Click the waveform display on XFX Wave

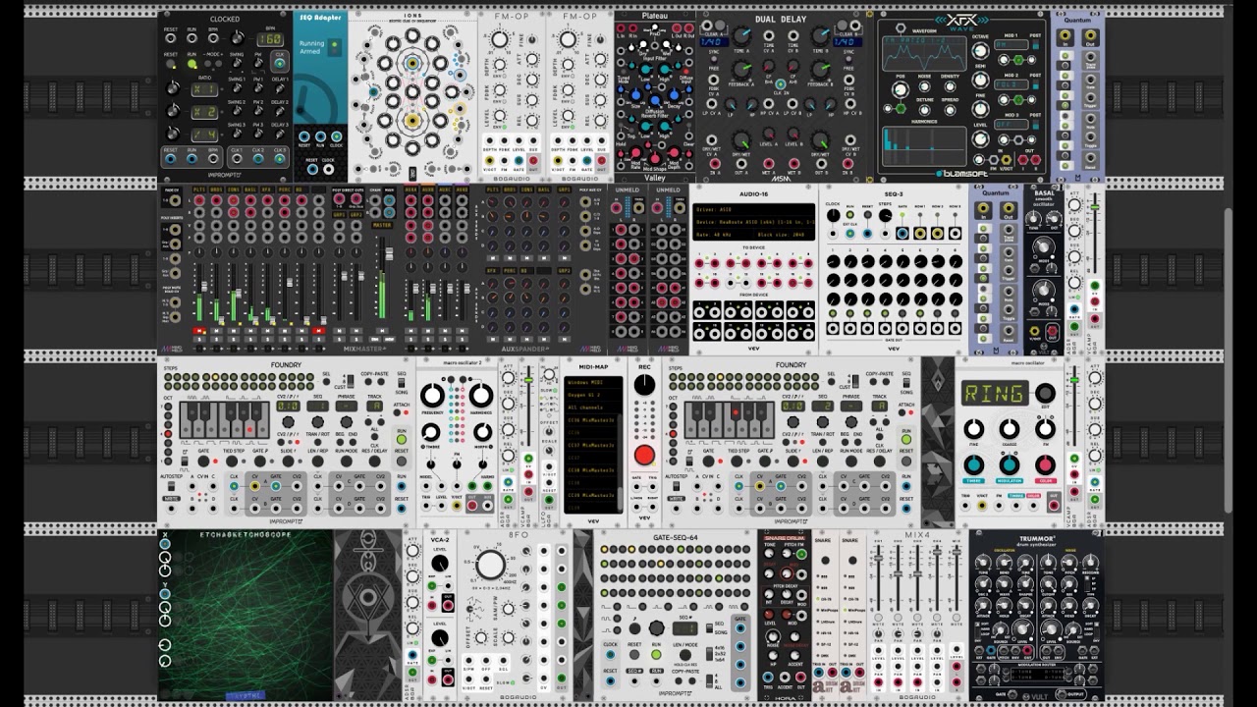tap(923, 52)
